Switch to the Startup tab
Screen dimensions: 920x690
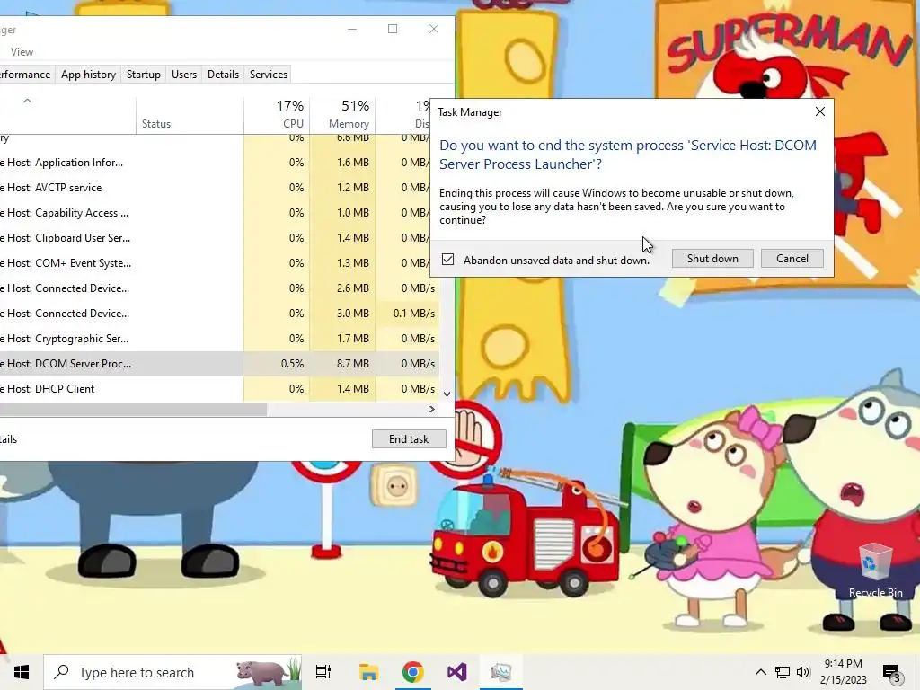[143, 75]
